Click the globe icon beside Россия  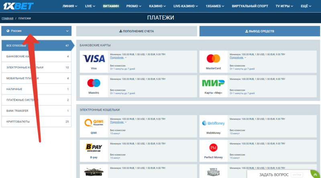click(x=8, y=31)
